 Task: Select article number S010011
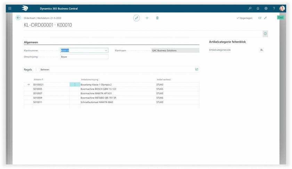tap(38, 102)
